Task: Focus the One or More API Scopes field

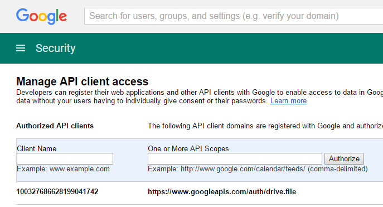Action: tap(235, 159)
